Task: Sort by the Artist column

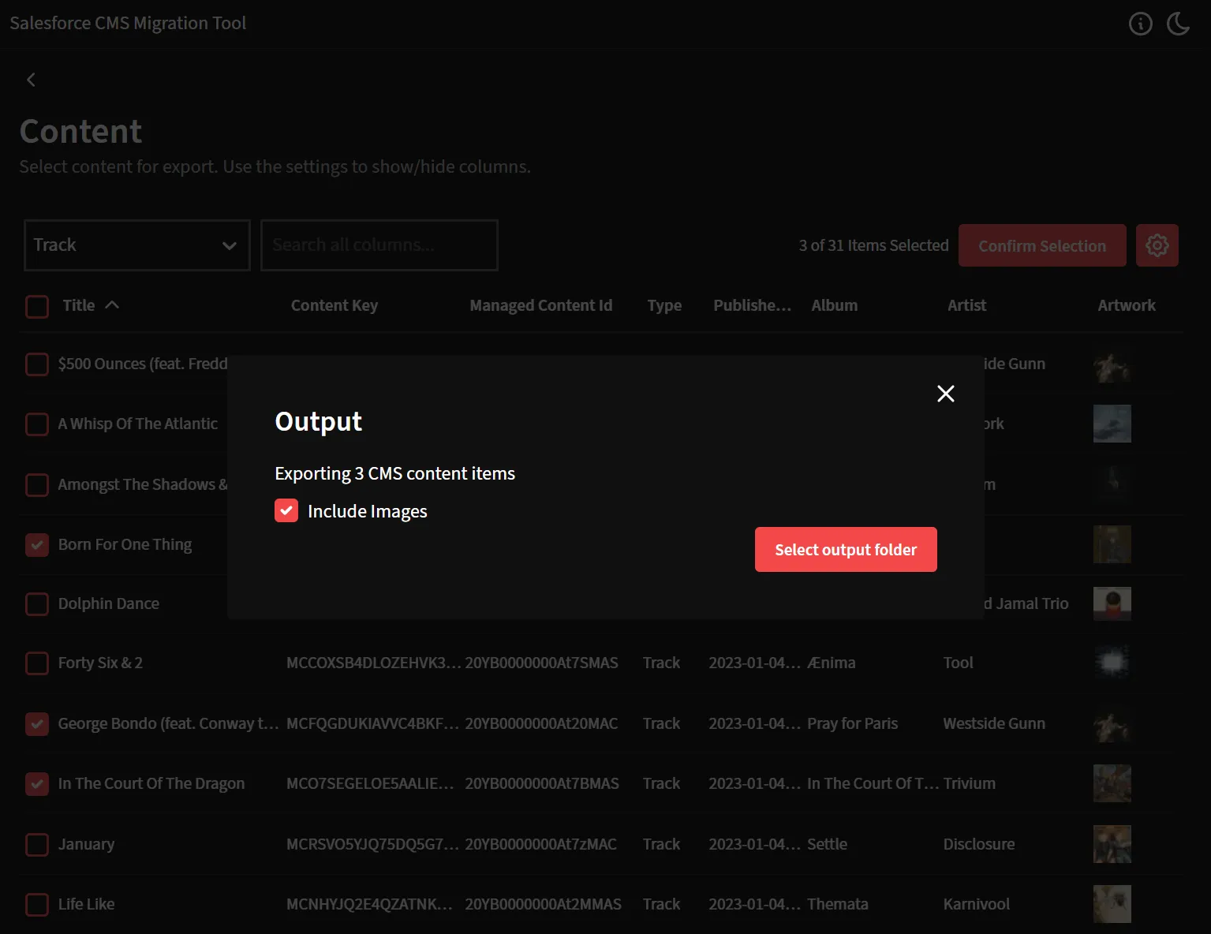Action: coord(966,305)
